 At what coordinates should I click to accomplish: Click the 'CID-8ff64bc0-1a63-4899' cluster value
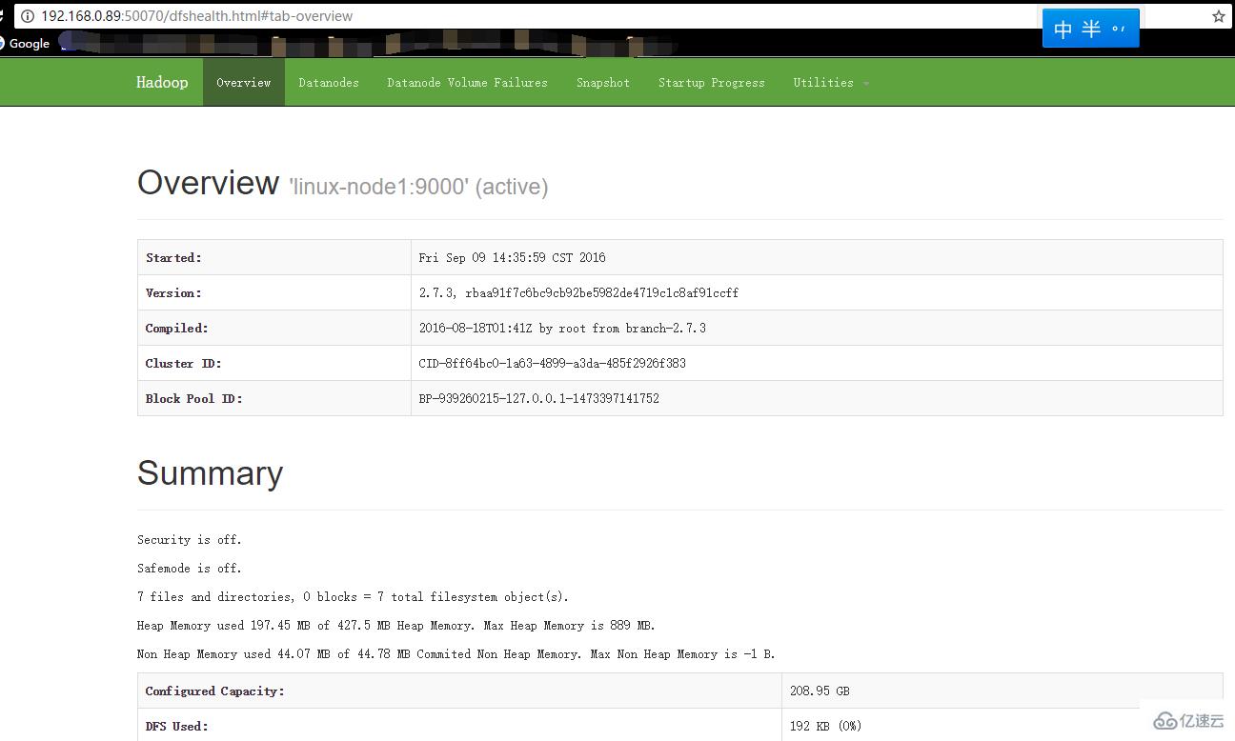(553, 363)
